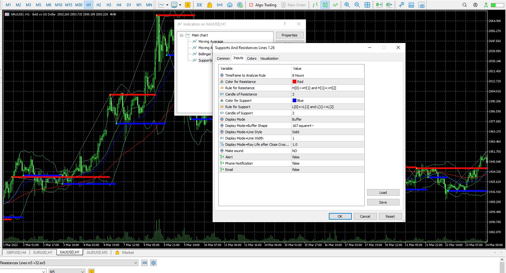Open the VPS cloud icon

click(x=230, y=5)
